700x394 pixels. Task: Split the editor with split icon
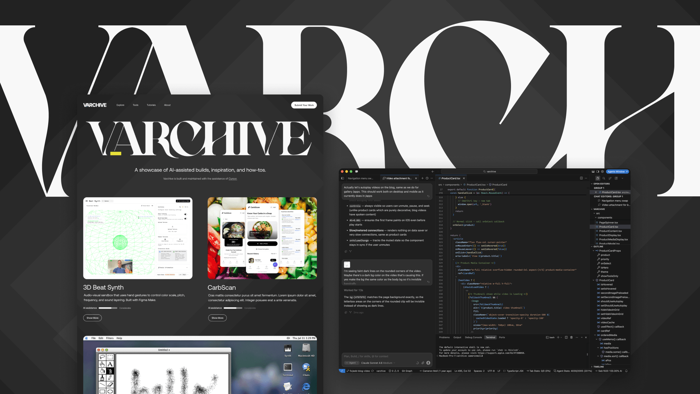coord(581,178)
